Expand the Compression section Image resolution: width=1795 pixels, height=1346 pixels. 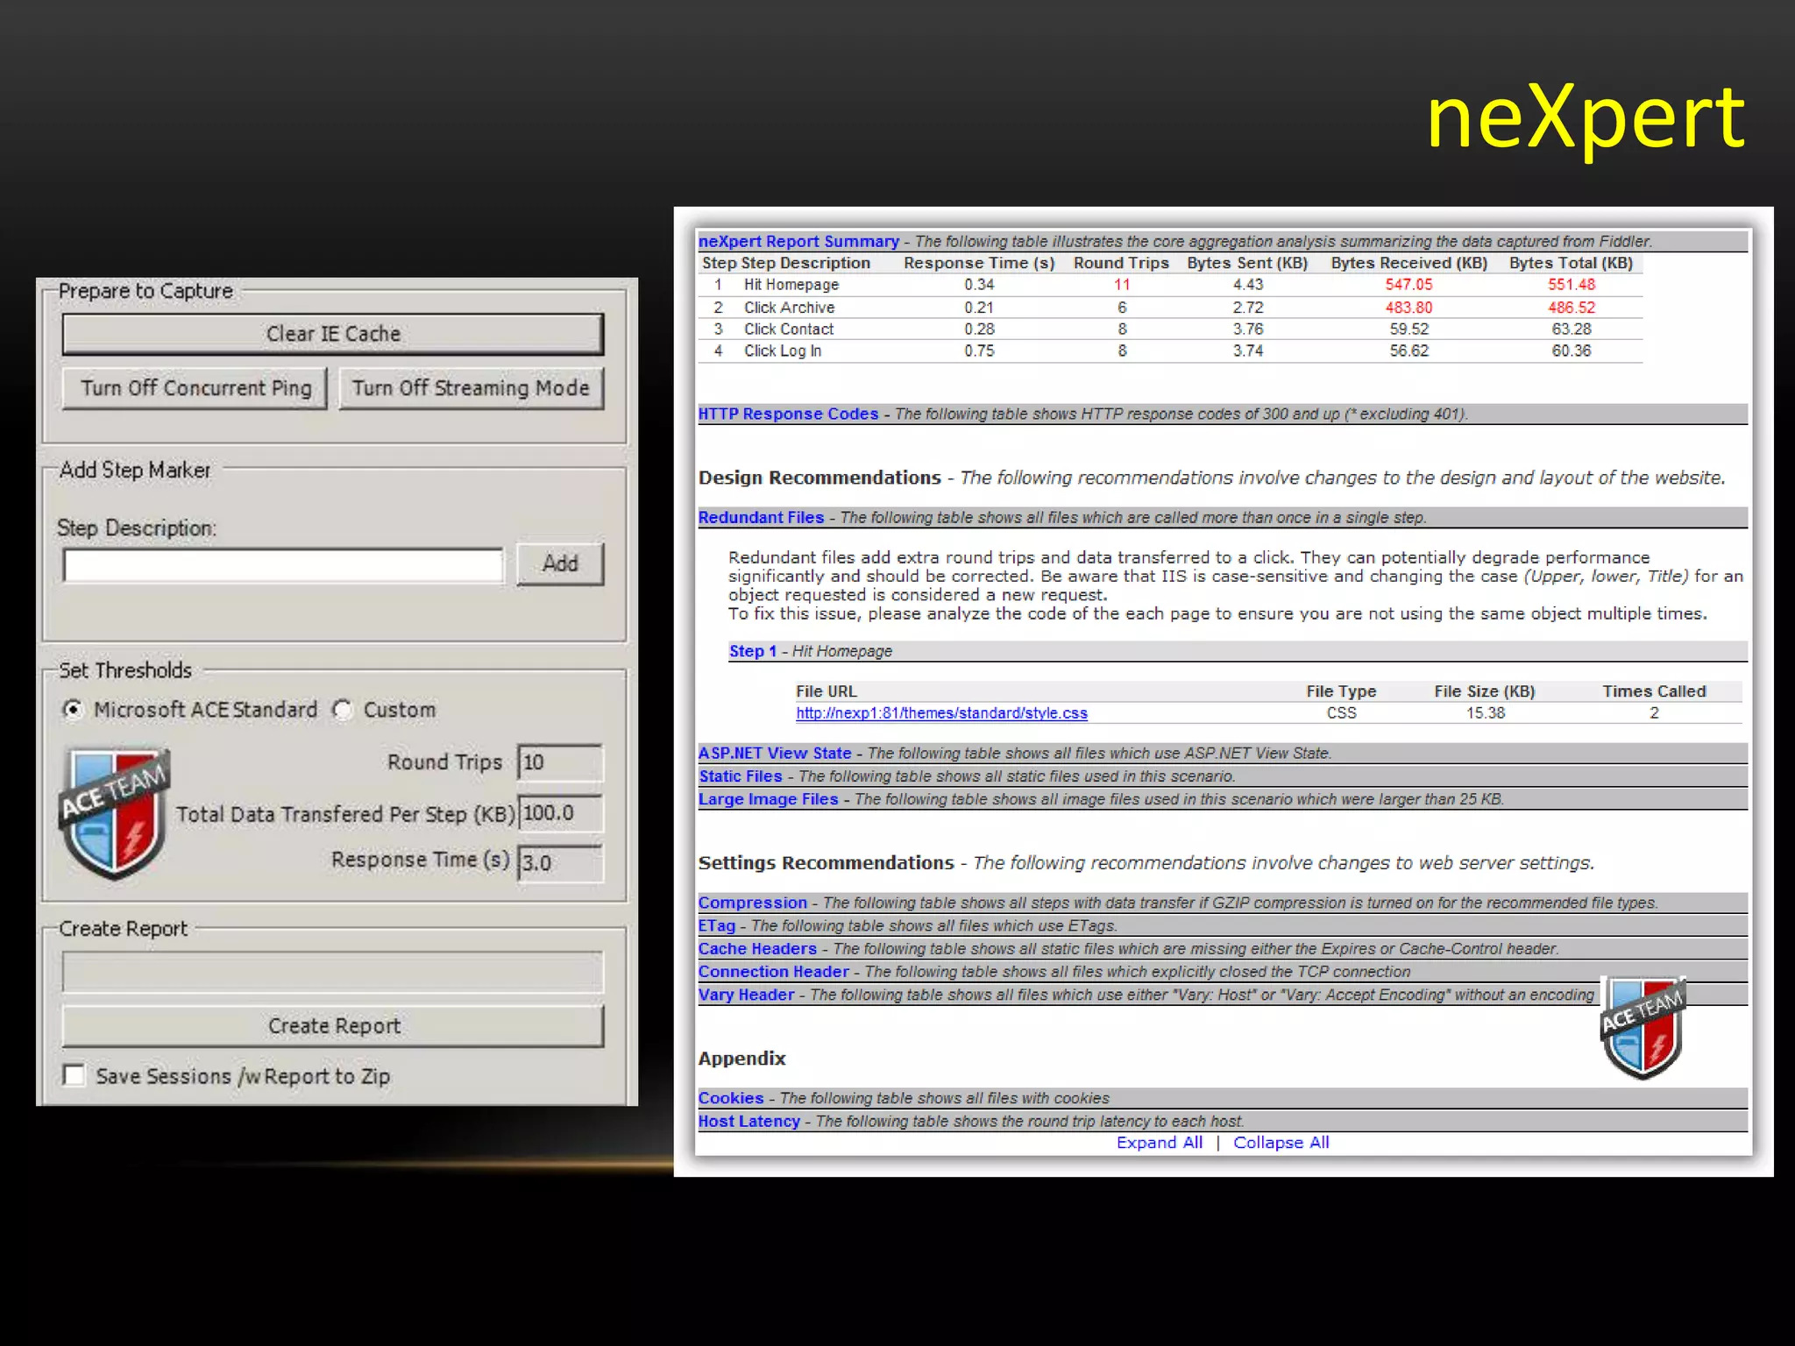(x=752, y=903)
